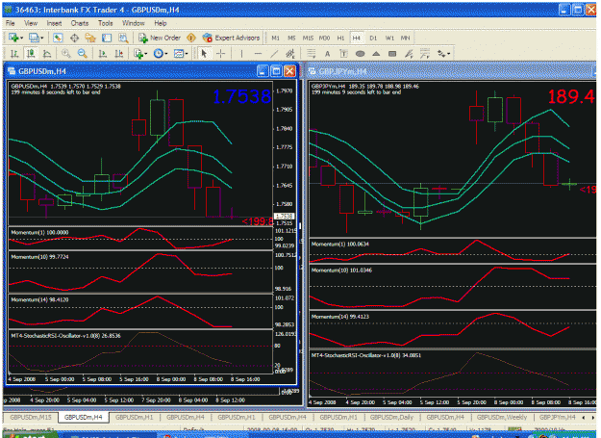This screenshot has height=438, width=601.
Task: Show the Data Window crosshair-circle icon
Action: pos(74,38)
